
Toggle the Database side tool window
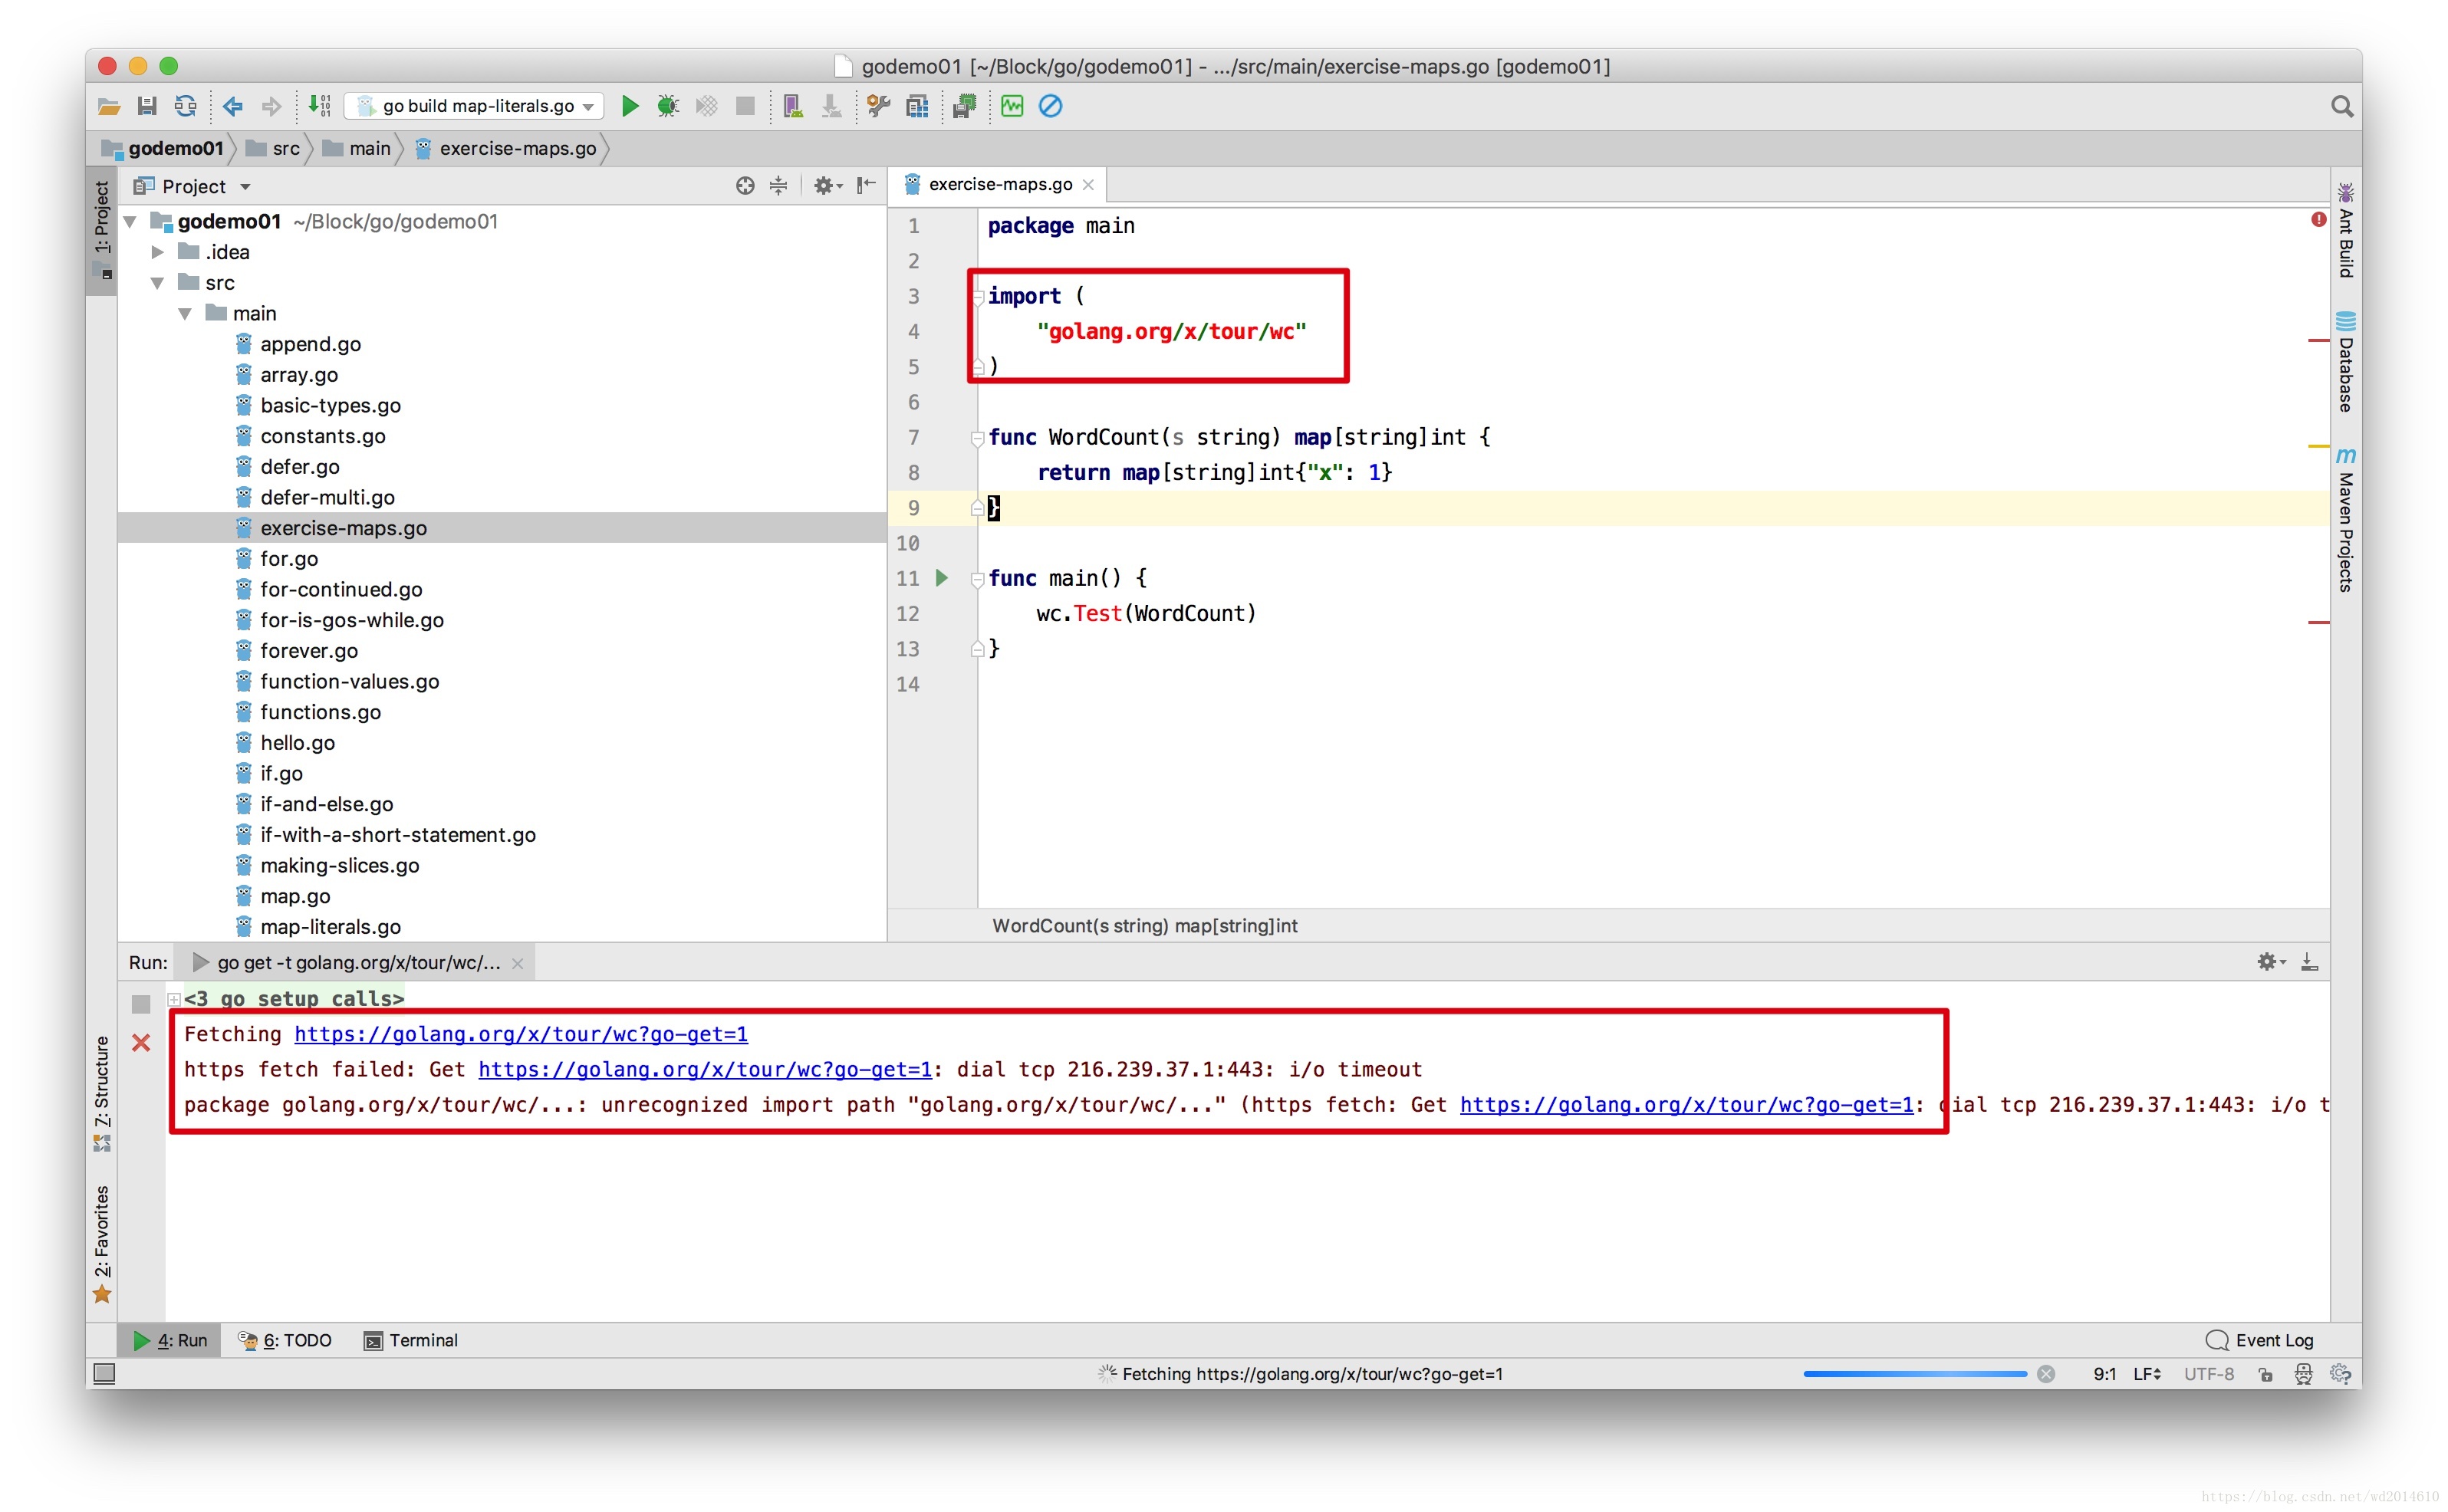point(2345,362)
